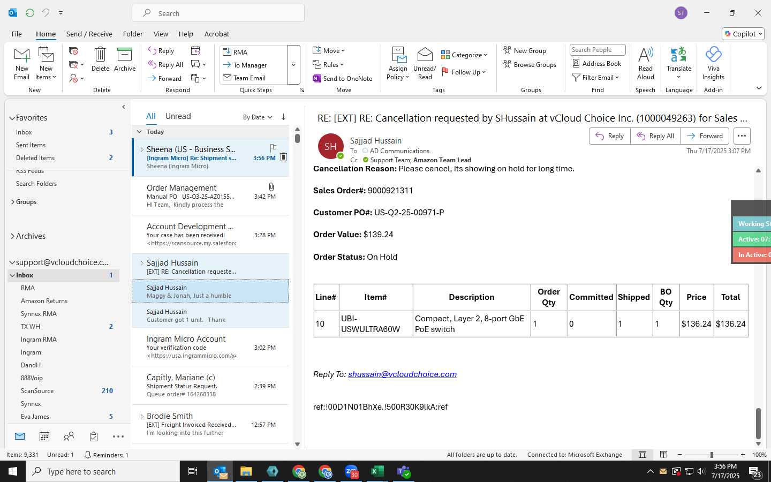Click the Undo icon in title bar
771x482 pixels.
click(x=46, y=12)
